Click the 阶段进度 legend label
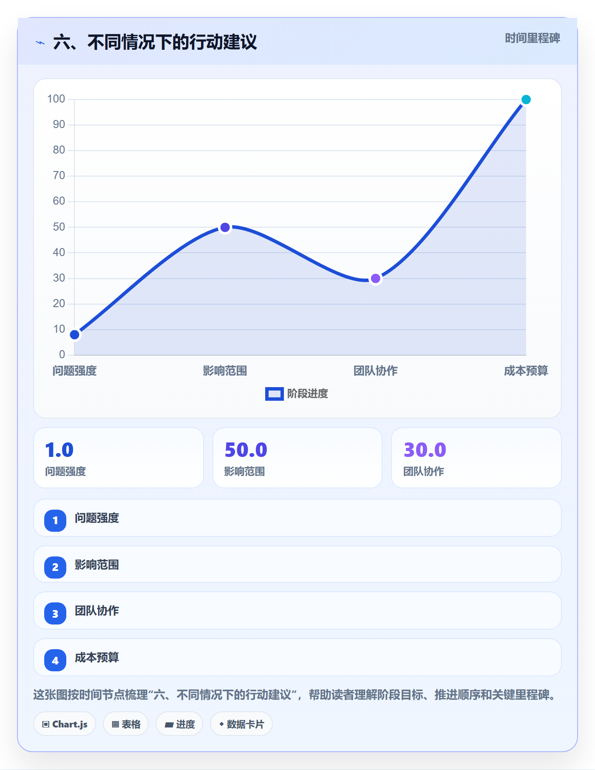This screenshot has height=770, width=595. click(308, 394)
